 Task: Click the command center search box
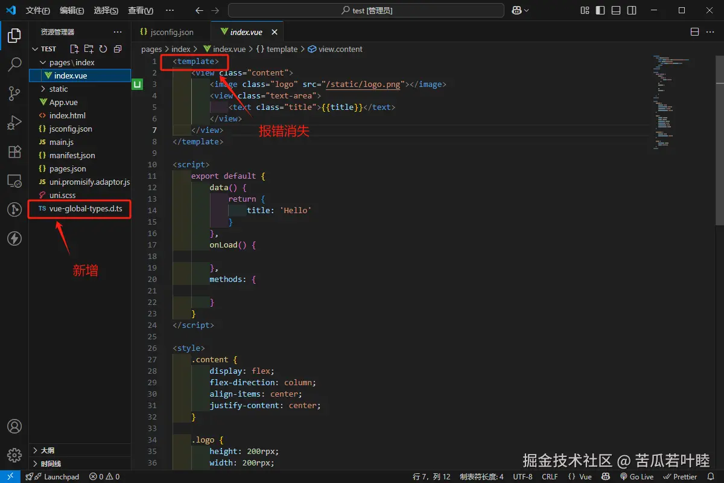366,10
